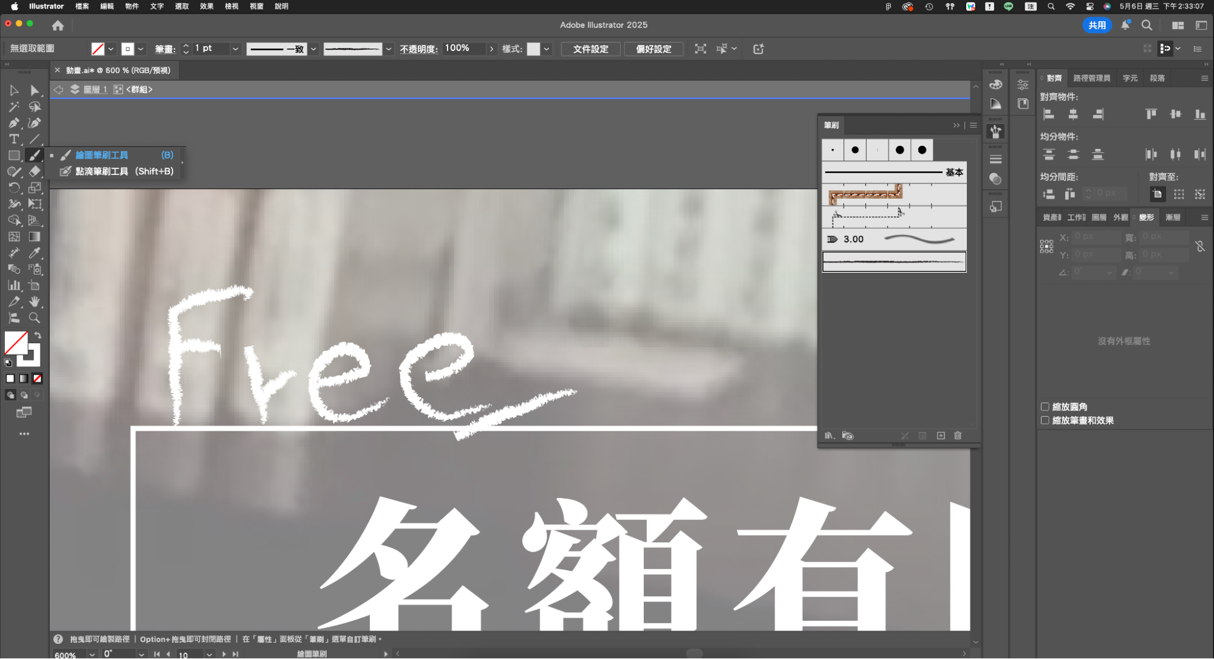Swap fill and stroke colors

point(38,335)
